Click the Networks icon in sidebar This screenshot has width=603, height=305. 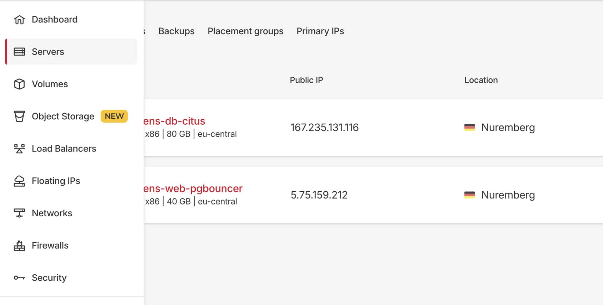coord(19,213)
